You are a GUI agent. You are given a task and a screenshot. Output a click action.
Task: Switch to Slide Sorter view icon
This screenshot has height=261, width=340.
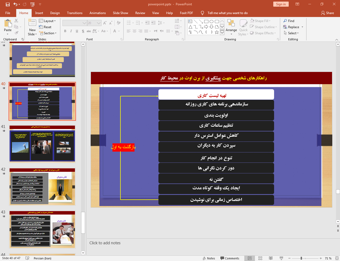260,258
